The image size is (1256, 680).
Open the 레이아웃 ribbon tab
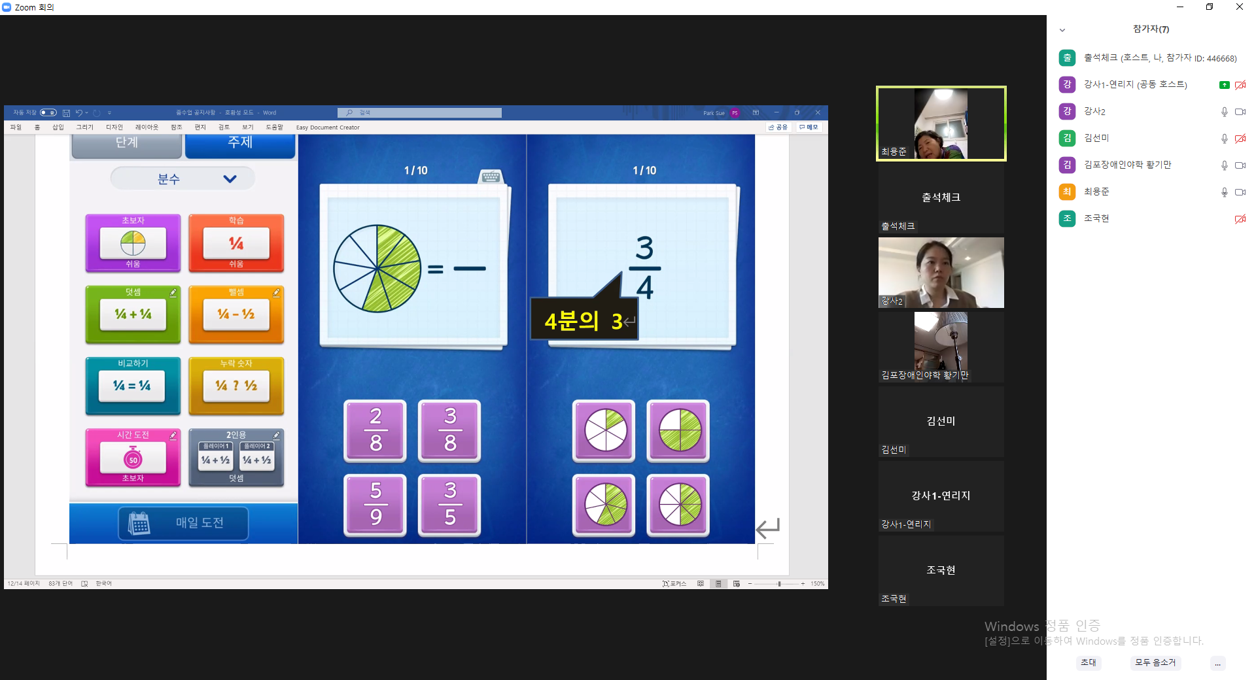click(147, 127)
